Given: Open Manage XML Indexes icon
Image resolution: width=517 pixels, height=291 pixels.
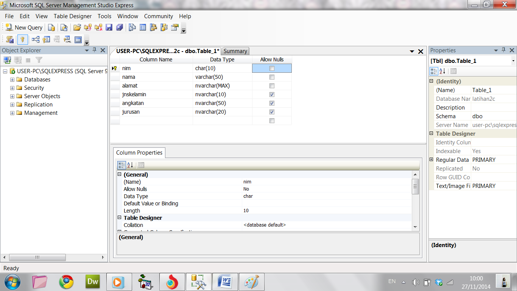Looking at the screenshot, I should pos(67,39).
